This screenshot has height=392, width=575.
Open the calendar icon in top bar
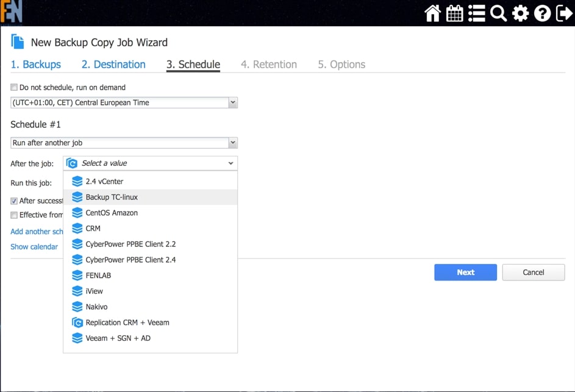(454, 13)
